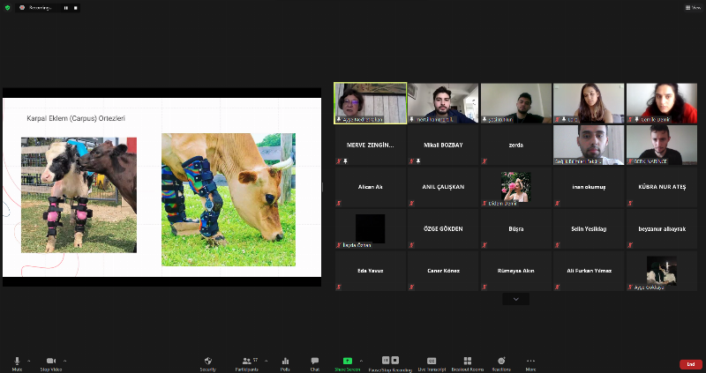Click the encryption shield icon
This screenshot has height=373, width=706.
pyautogui.click(x=8, y=7)
